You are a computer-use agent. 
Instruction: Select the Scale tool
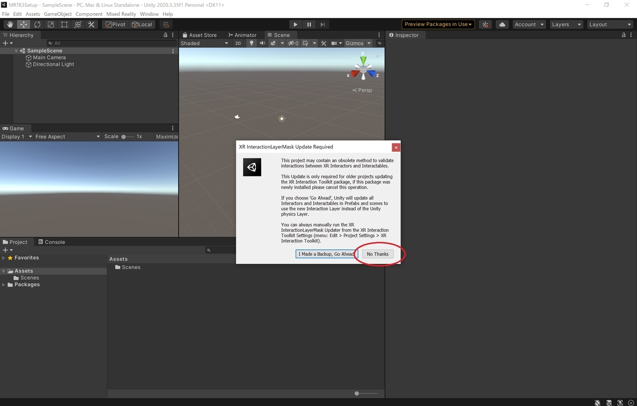(51, 24)
